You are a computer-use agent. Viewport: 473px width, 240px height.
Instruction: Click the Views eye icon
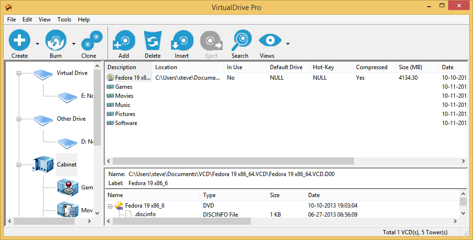[270, 41]
